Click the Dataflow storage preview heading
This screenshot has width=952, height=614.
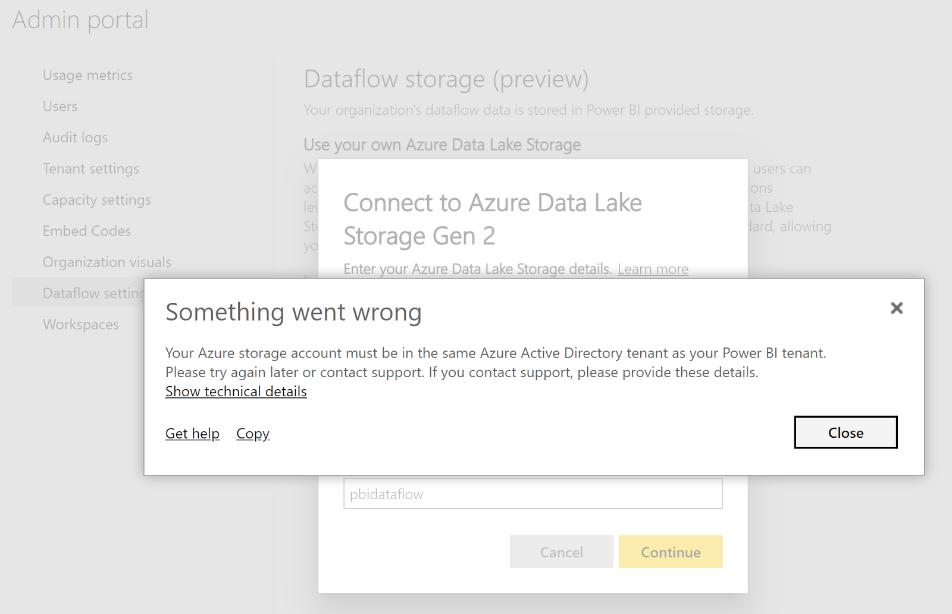(446, 79)
